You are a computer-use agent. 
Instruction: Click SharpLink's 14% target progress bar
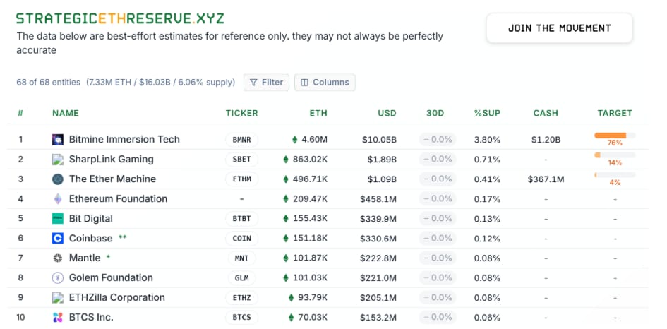tap(614, 155)
